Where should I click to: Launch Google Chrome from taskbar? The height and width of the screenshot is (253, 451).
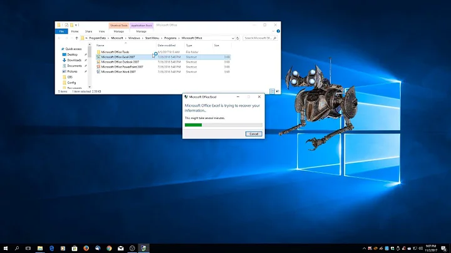(x=109, y=248)
